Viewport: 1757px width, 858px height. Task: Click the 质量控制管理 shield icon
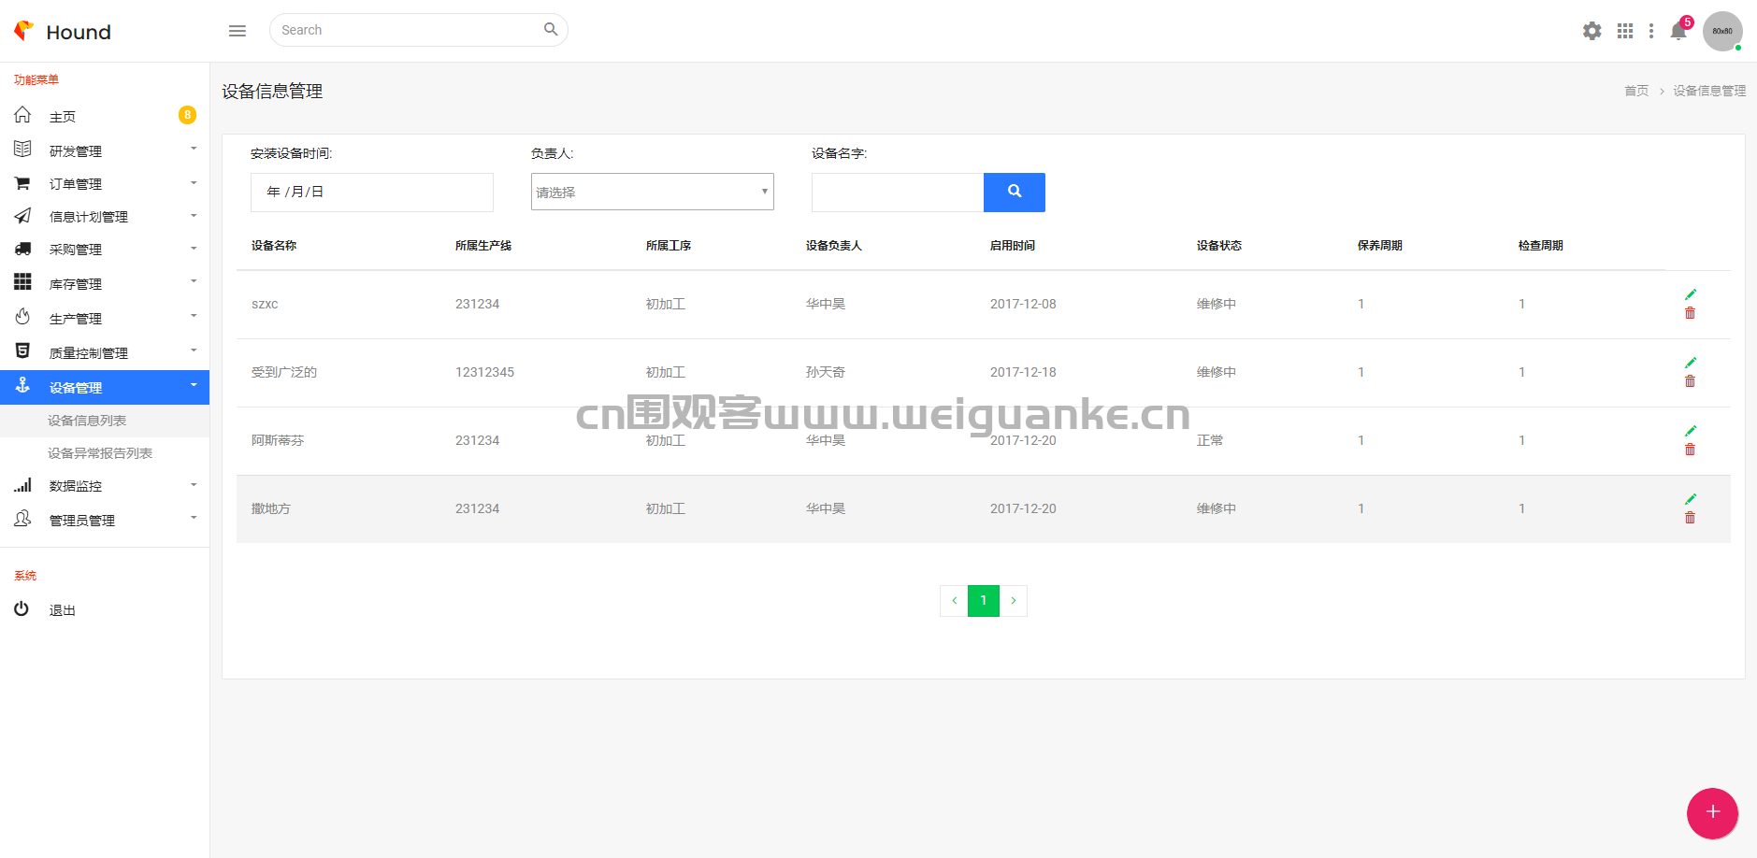pos(22,351)
